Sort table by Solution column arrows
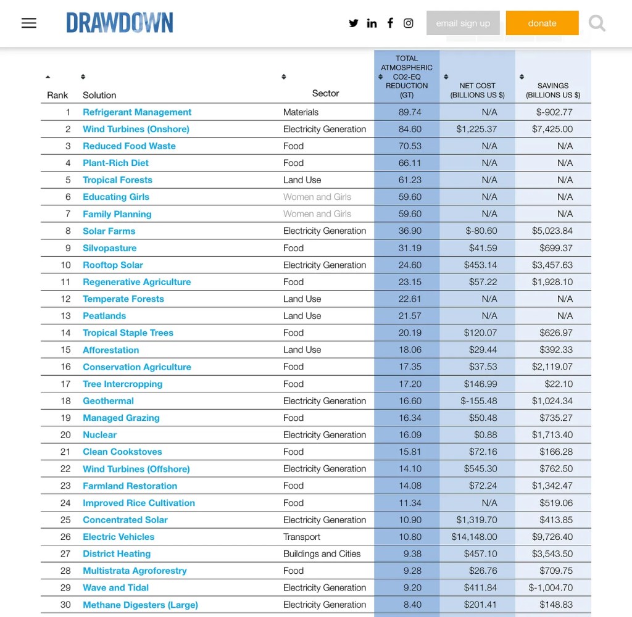The image size is (632, 617). coord(83,77)
